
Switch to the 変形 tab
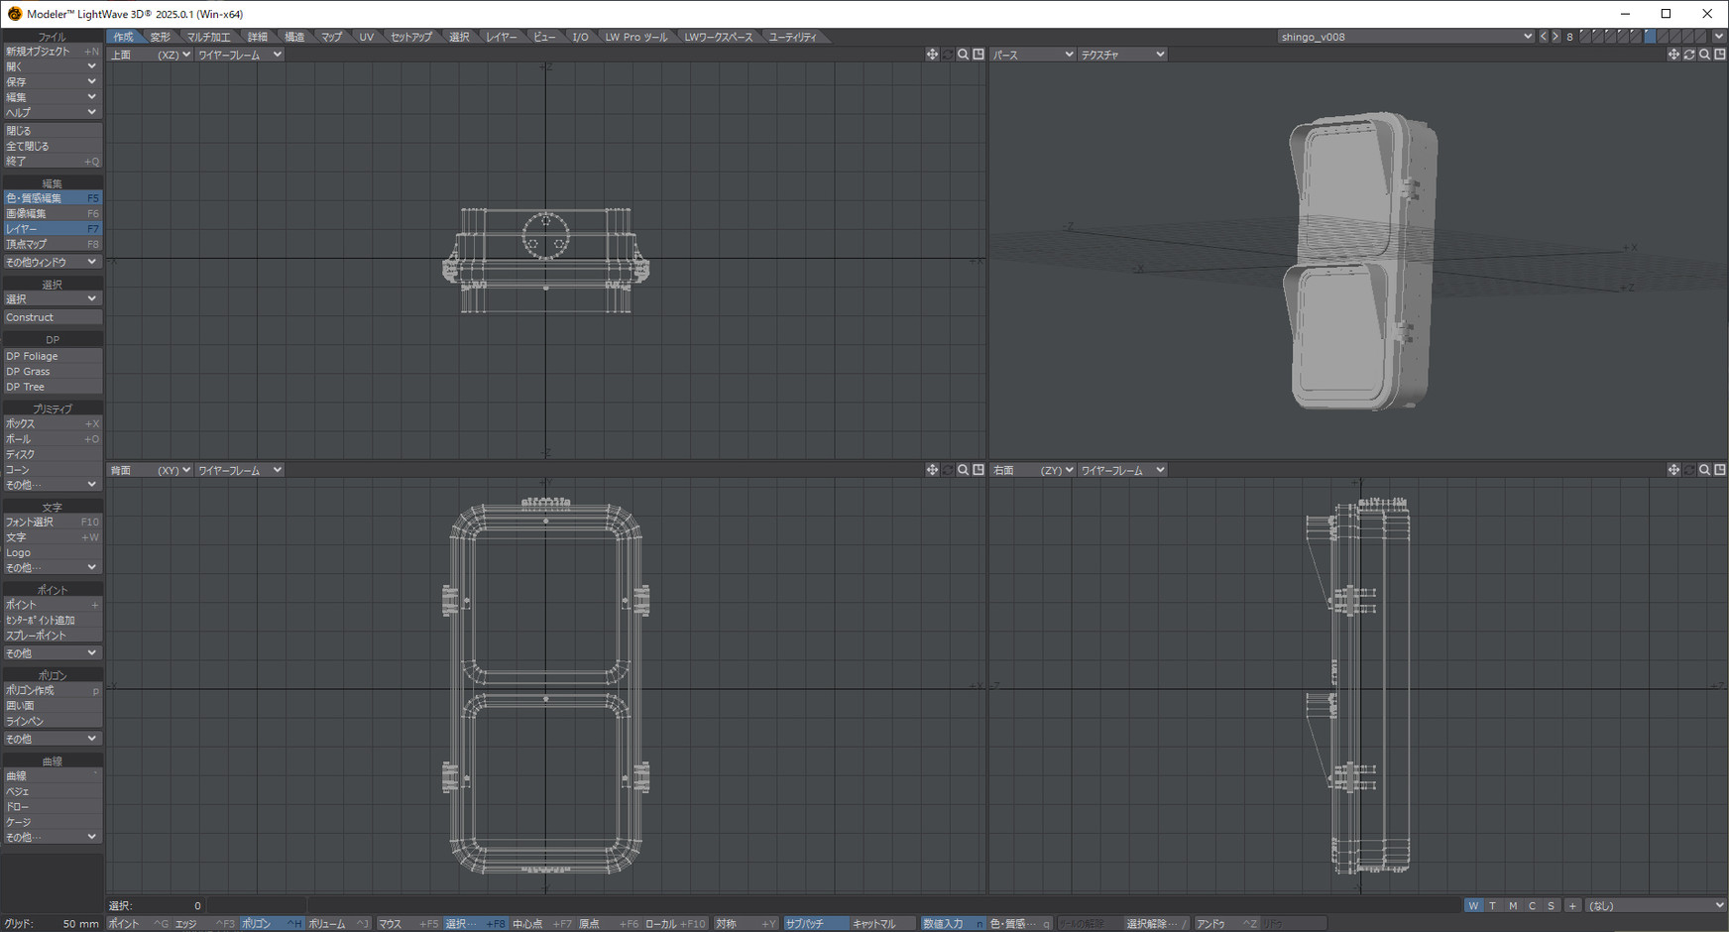(160, 37)
